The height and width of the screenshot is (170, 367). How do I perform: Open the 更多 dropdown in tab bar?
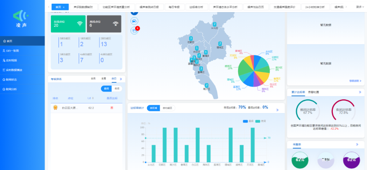pyautogui.click(x=360, y=7)
